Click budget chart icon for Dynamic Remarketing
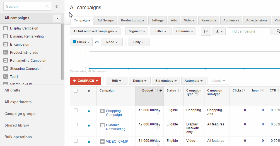The image size is (280, 146). [159, 128]
